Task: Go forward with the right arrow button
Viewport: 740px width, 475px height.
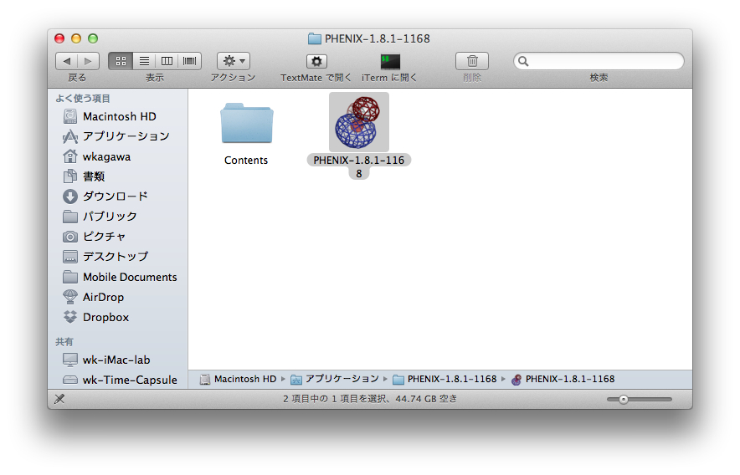Action: point(88,61)
